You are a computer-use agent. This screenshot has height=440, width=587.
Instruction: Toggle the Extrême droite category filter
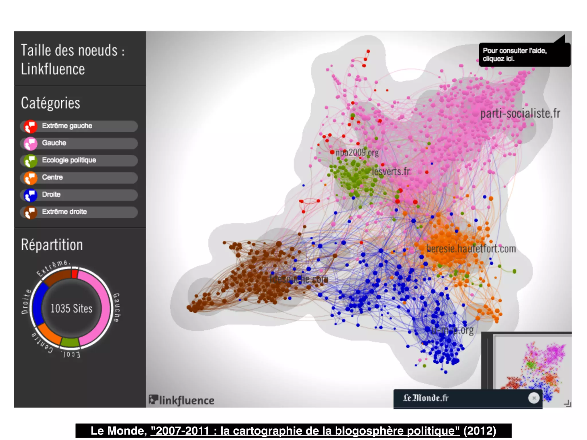79,212
